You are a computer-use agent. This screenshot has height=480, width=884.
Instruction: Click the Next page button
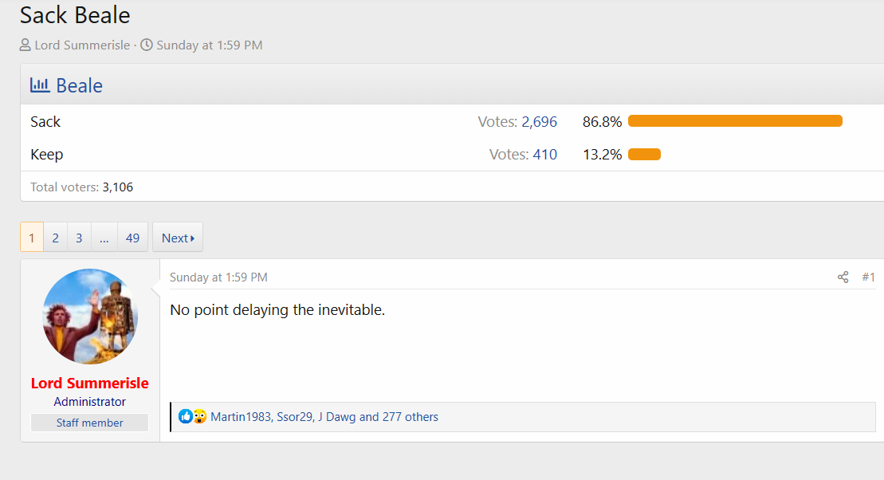(x=178, y=238)
